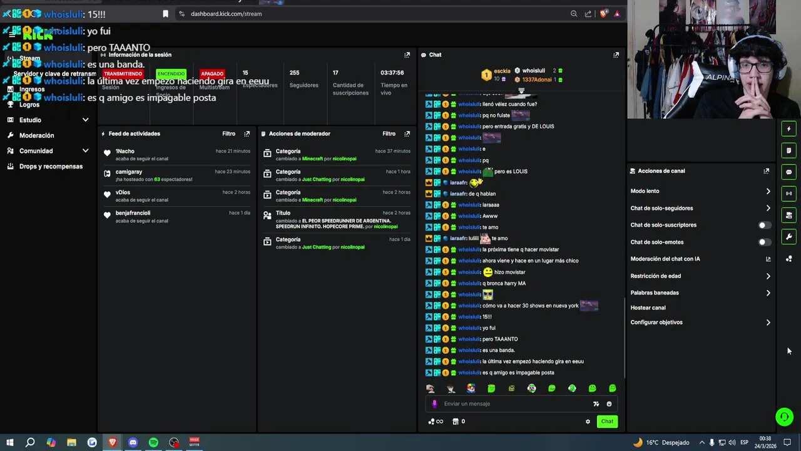Screen dimensions: 801x451
Task: Toggle Chat de solo-suscriptores switch
Action: [764, 225]
